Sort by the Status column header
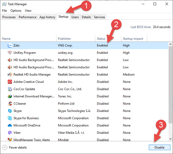The height and width of the screenshot is (154, 173). tap(108, 39)
